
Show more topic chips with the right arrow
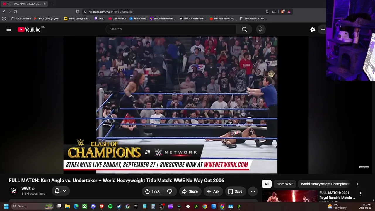357,184
